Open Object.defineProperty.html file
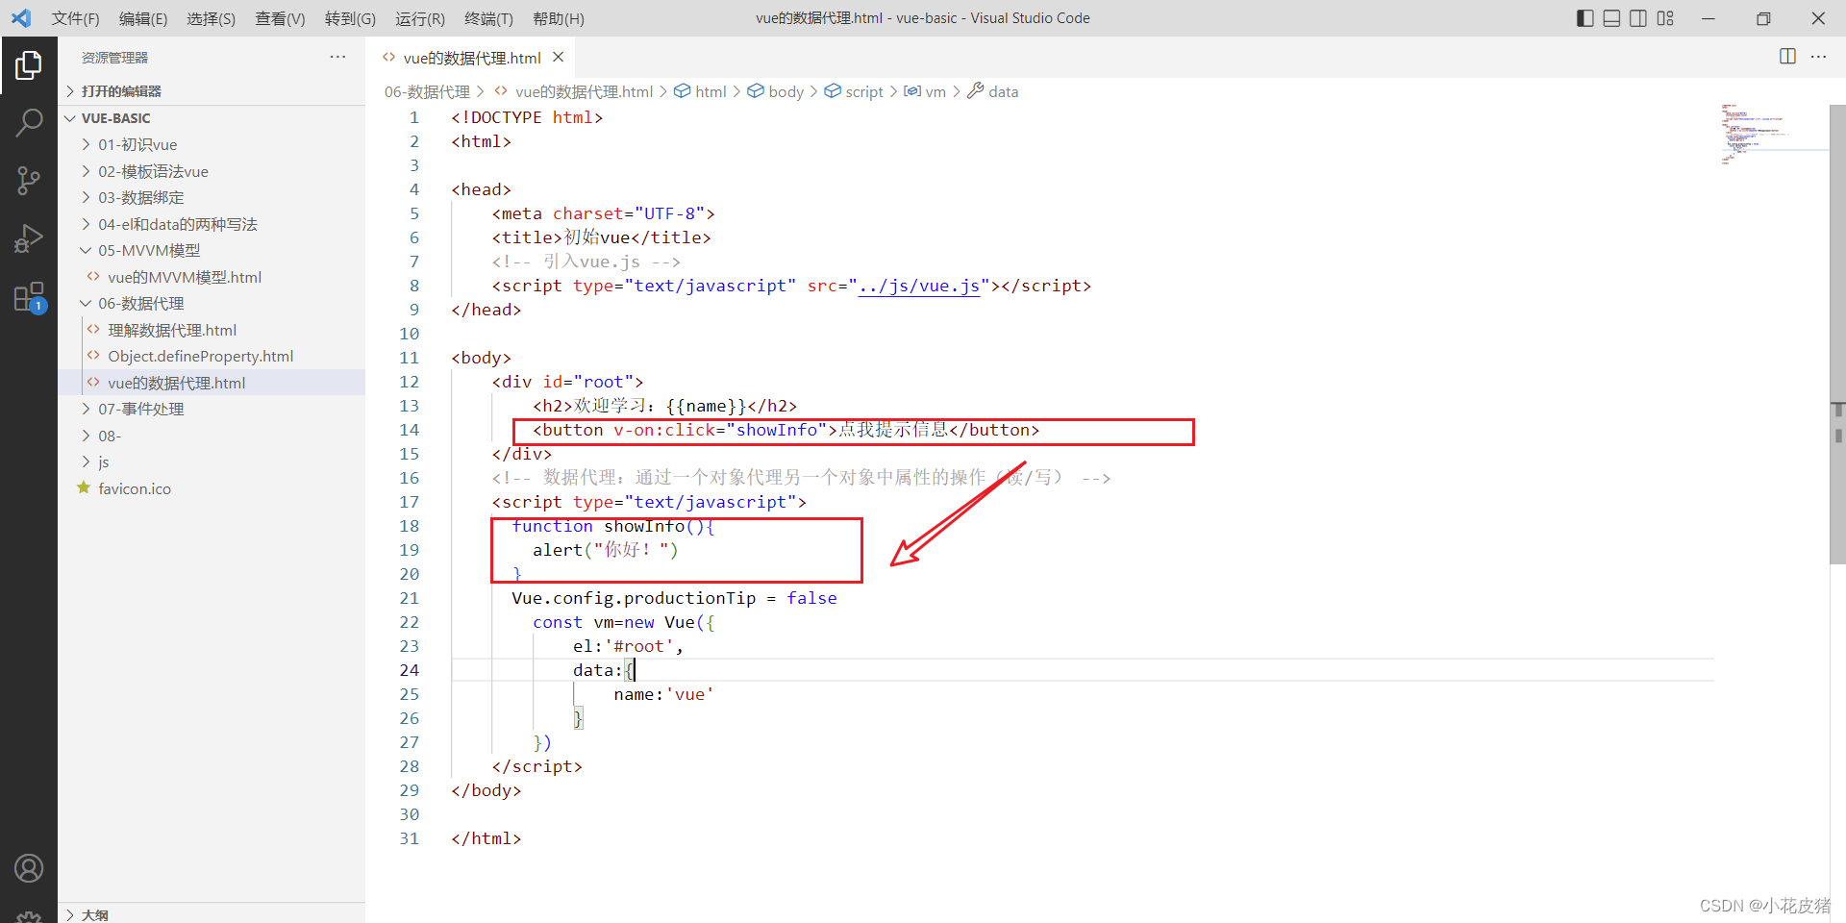The image size is (1846, 923). tap(212, 356)
